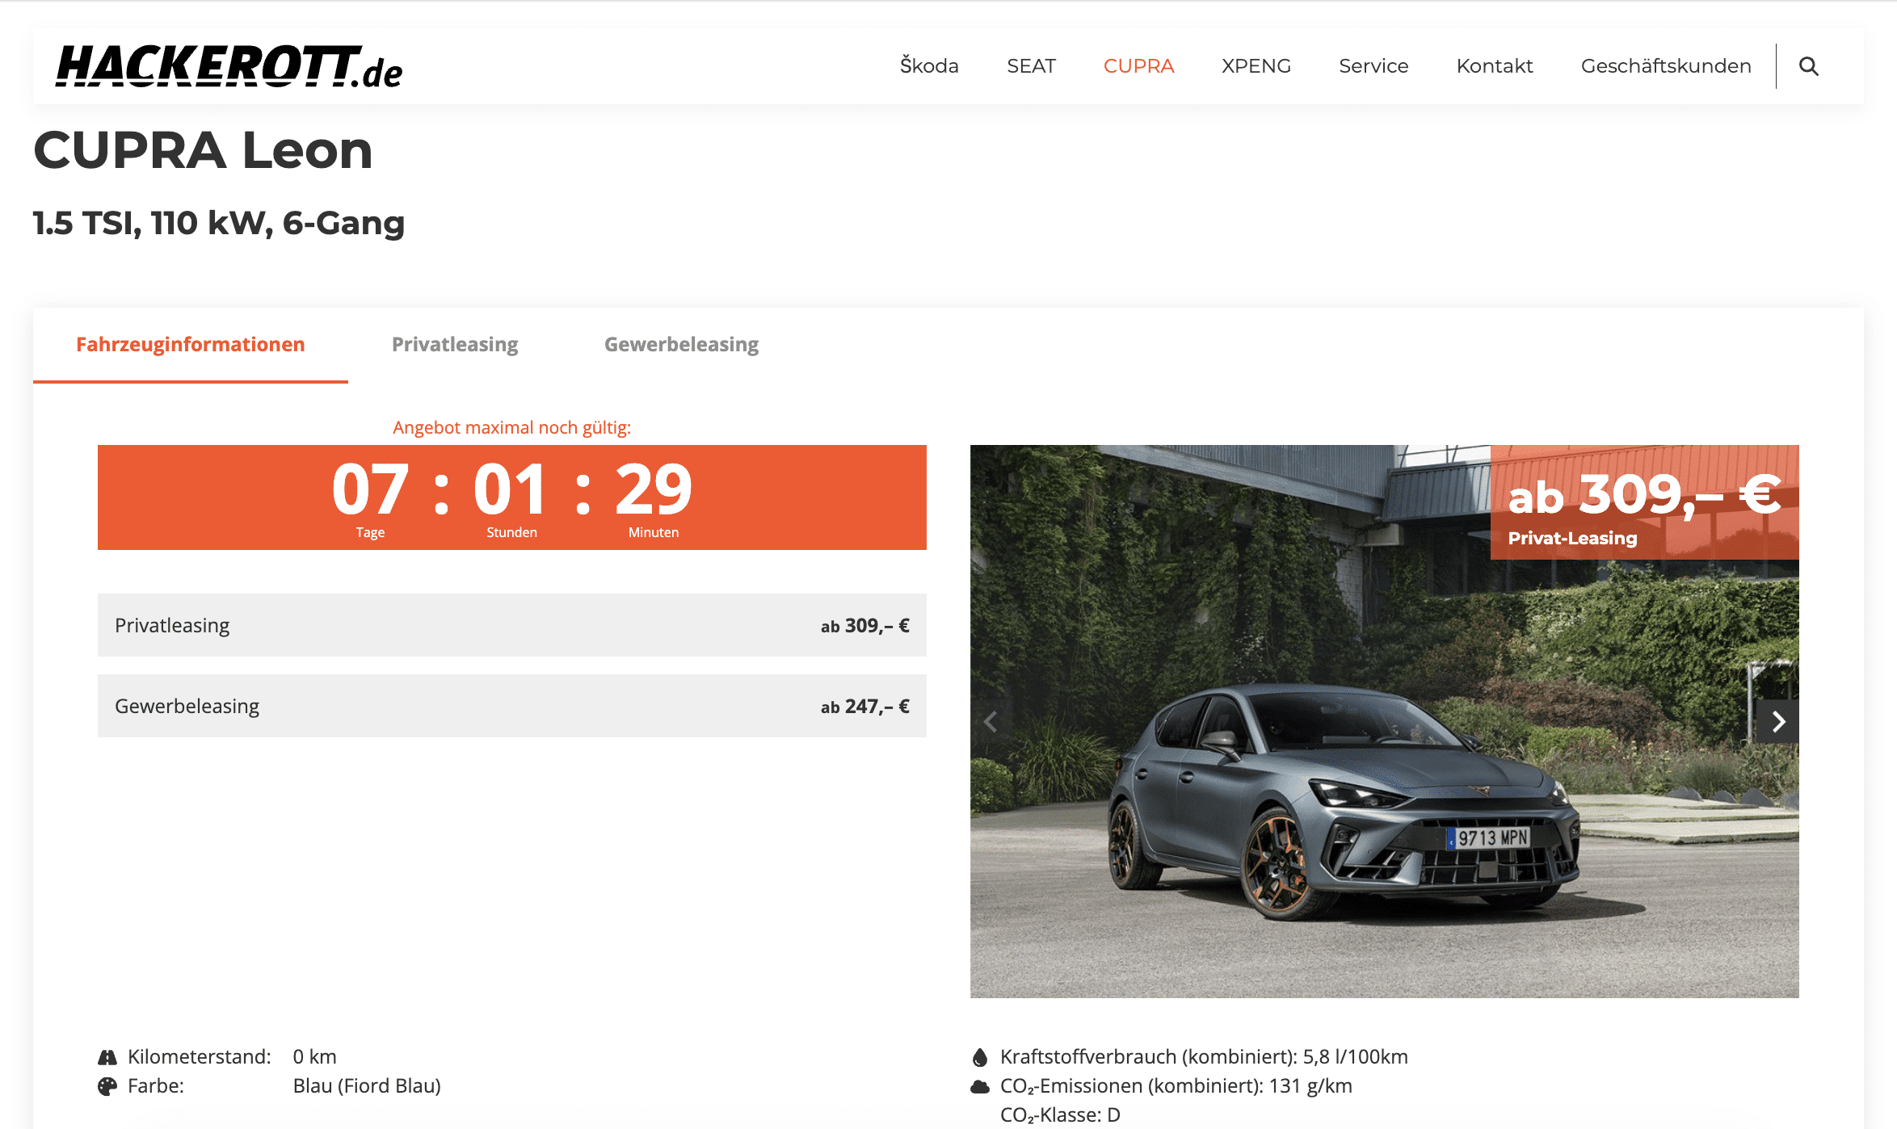
Task: Click the Gewerbeleasing ab 247 € row
Action: (511, 706)
